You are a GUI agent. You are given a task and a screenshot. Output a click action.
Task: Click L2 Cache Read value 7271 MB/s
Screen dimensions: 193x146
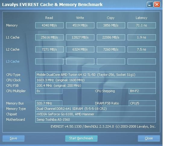pyautogui.click(x=49, y=49)
